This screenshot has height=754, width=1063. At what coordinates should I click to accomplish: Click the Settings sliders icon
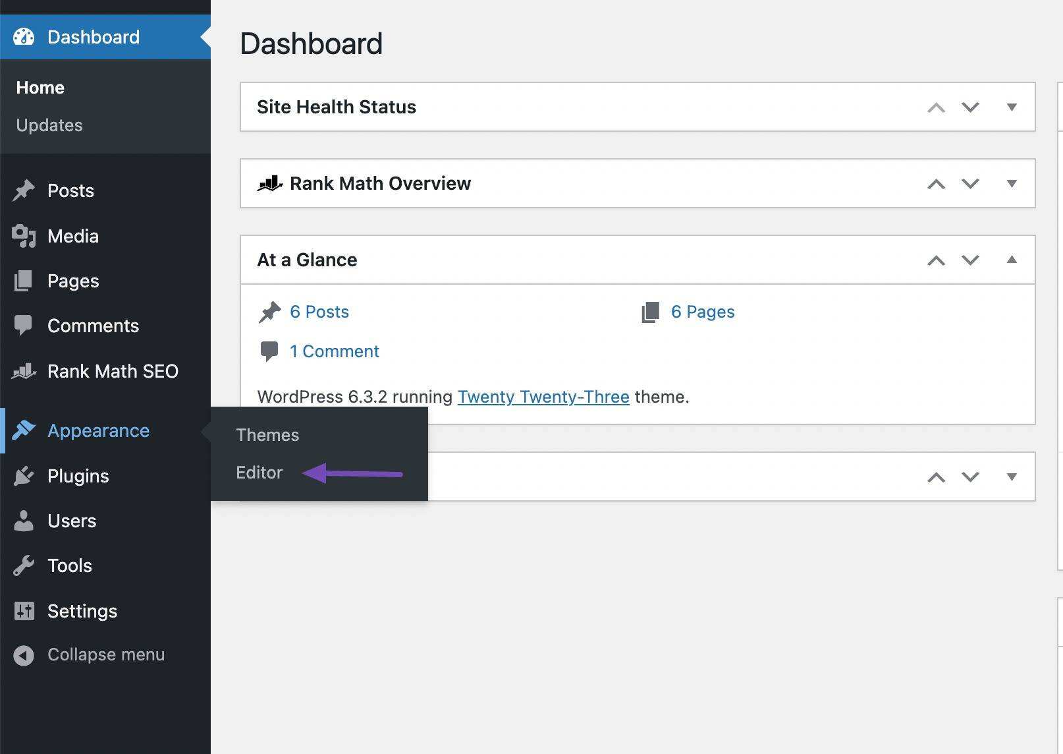24,611
